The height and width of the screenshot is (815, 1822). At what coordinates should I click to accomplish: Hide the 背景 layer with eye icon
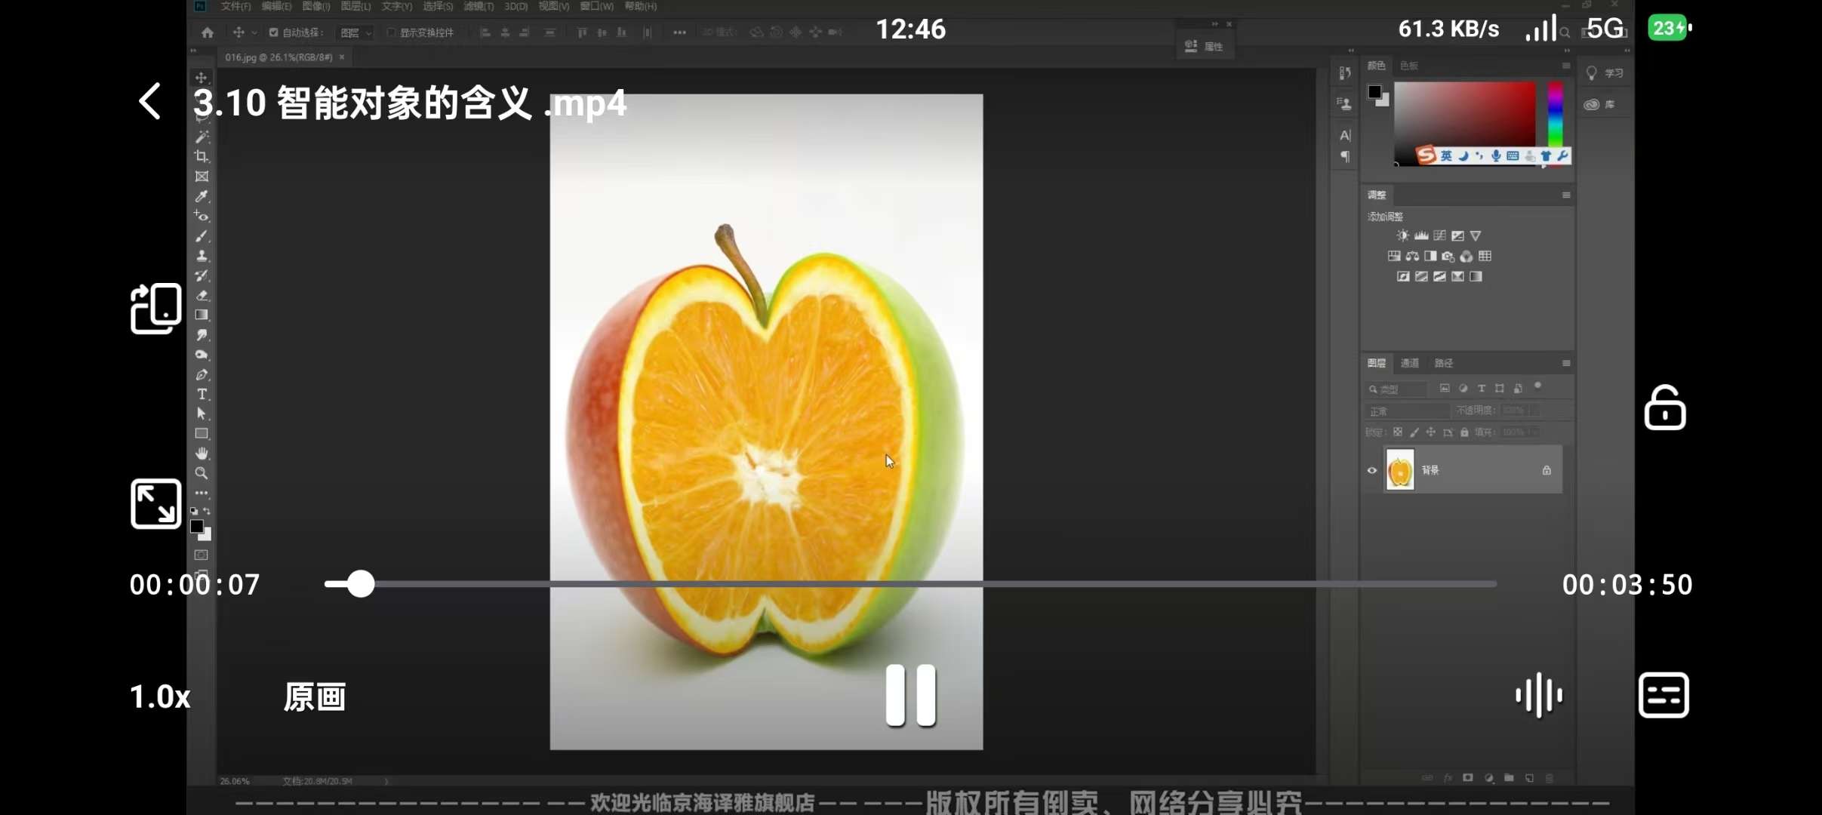tap(1372, 470)
